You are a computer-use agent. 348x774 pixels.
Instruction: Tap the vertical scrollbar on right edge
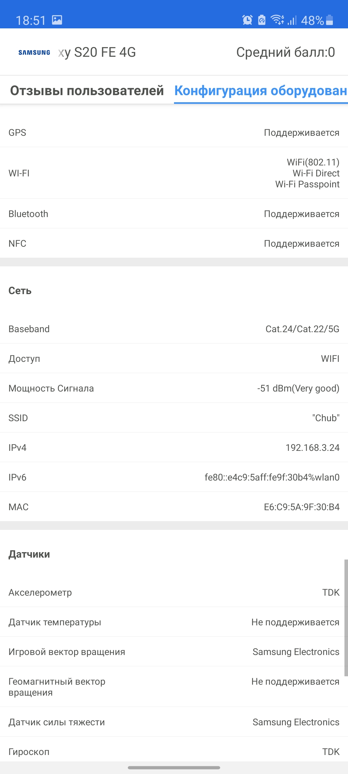[346, 618]
